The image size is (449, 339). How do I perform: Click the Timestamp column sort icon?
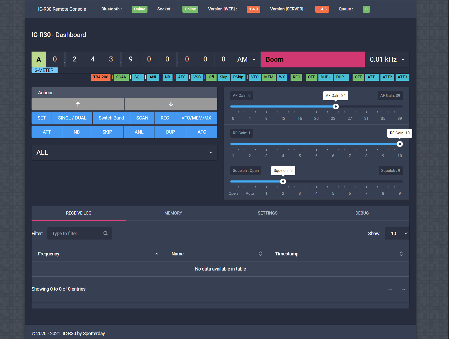[401, 254]
